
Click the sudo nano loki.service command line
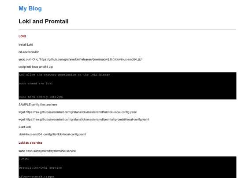pyautogui.click(x=47, y=151)
